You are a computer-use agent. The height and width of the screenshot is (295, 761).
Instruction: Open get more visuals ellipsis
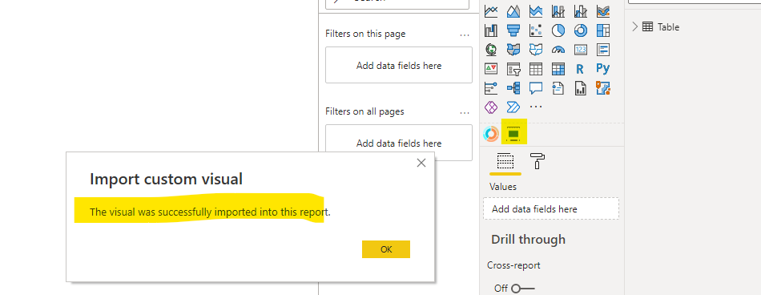[536, 107]
